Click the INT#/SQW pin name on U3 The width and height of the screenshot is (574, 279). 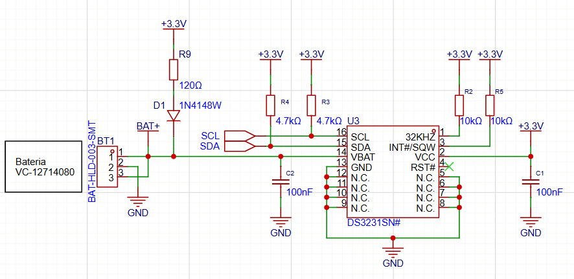coord(412,148)
